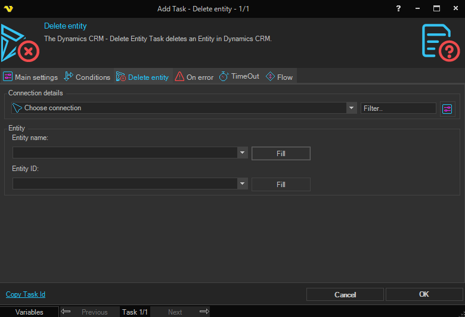Screen dimensions: 465x317
Task: Expand the Choose connection dropdown
Action: pos(352,108)
